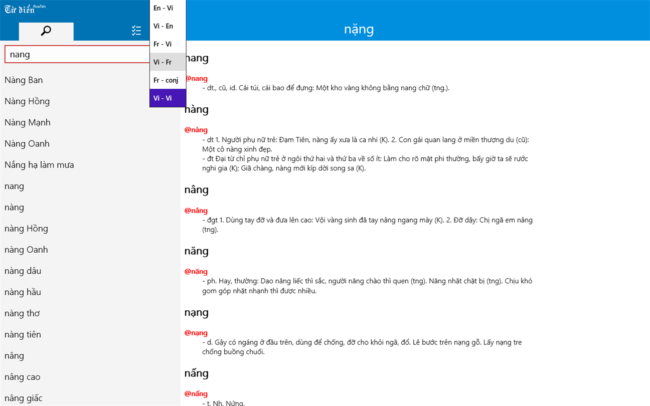The image size is (650, 406).
Task: Open the search tab with magnifier icon
Action: 46,31
